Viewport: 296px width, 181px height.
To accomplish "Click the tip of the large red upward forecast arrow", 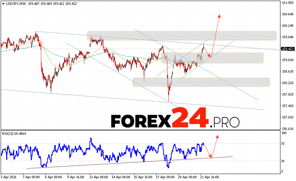I will pos(219,16).
